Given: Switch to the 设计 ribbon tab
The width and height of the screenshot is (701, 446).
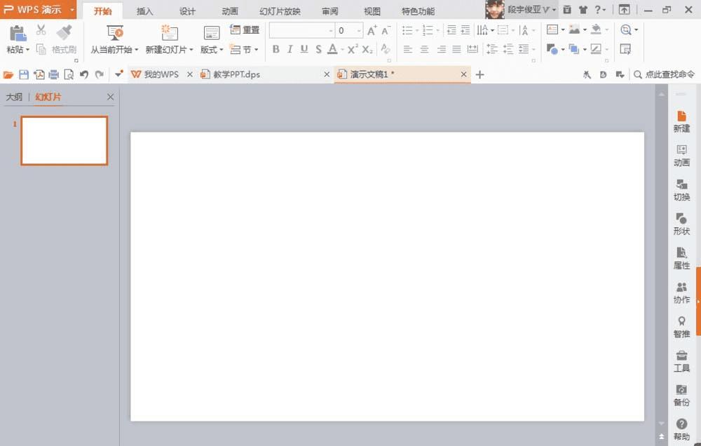Looking at the screenshot, I should (187, 11).
